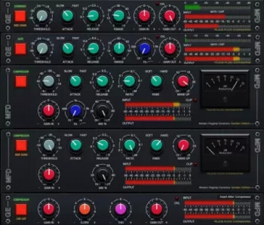Screen dimensions: 264x225
Task: Click the Attack knob on the side-chain compressor
Action: 76,145
